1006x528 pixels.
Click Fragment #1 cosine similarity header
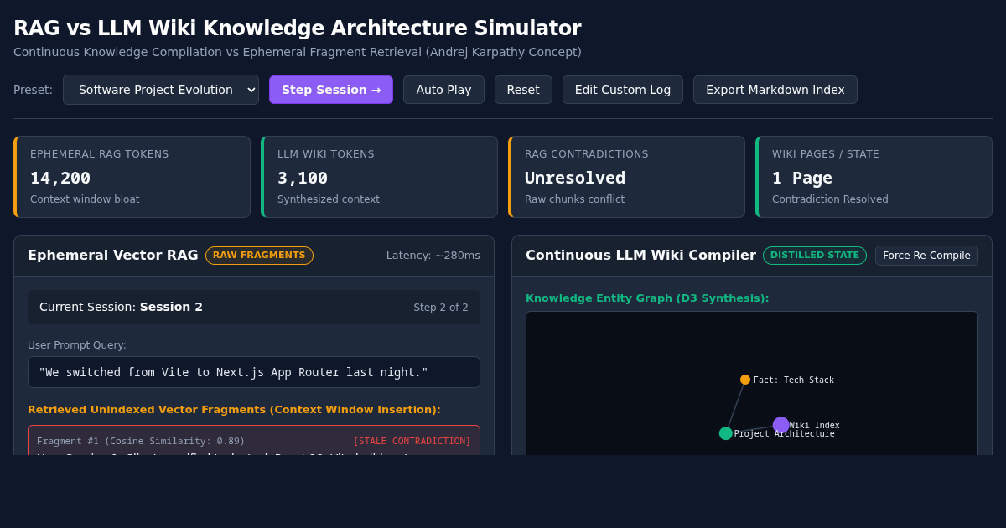tap(141, 441)
